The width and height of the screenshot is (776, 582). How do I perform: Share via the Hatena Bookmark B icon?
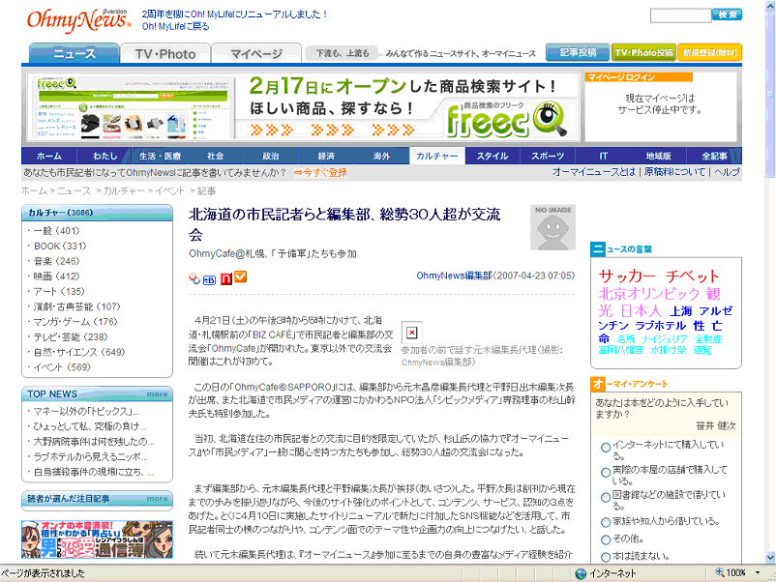click(x=209, y=279)
